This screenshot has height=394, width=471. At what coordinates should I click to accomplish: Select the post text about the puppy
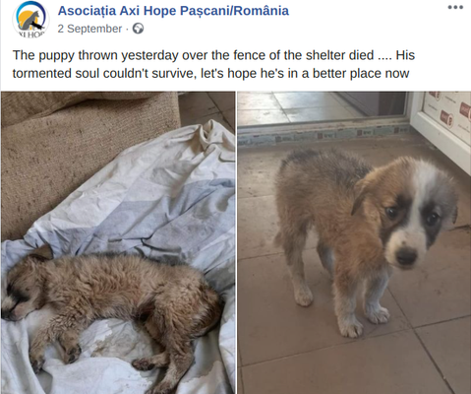pyautogui.click(x=213, y=64)
